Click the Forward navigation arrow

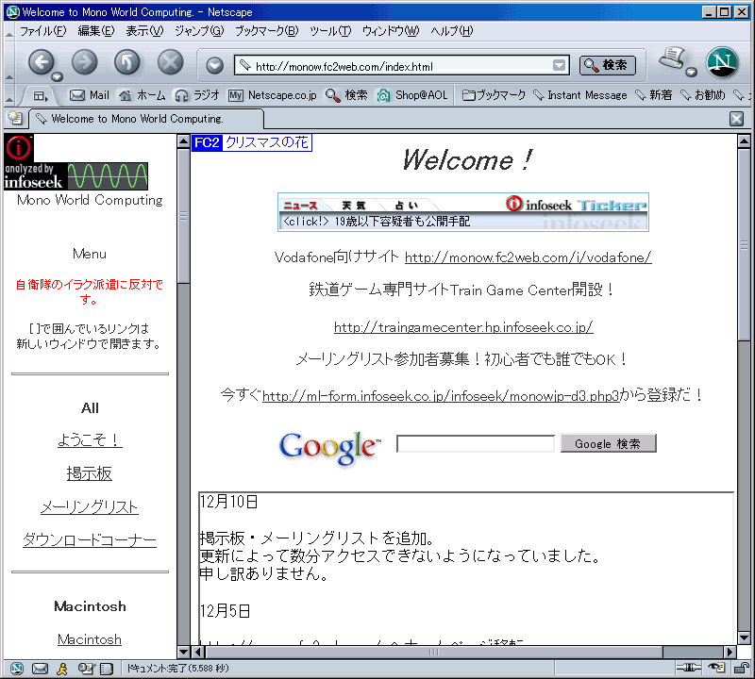click(x=84, y=62)
